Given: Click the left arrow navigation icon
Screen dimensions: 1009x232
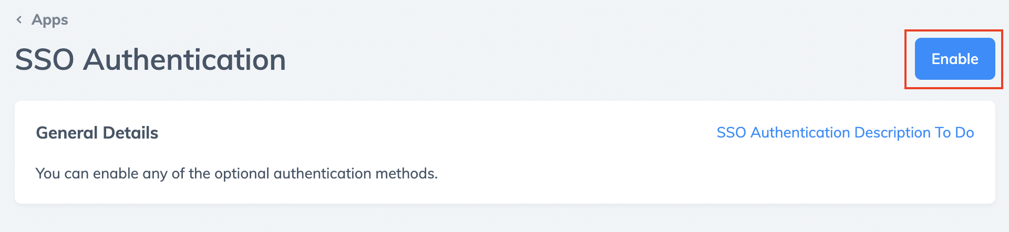Looking at the screenshot, I should 19,20.
